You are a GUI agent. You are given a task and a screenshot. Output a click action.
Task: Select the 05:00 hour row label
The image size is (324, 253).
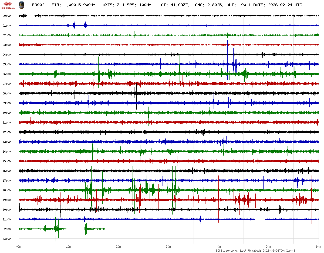point(6,64)
